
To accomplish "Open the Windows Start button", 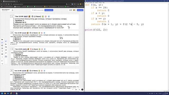I will (x=2, y=93).
